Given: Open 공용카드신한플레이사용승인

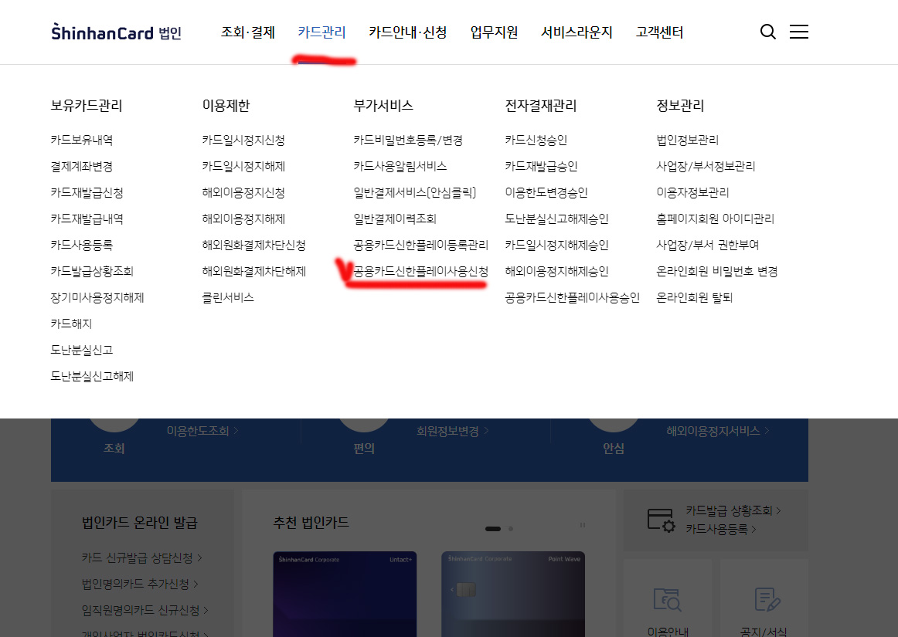Looking at the screenshot, I should (x=572, y=297).
